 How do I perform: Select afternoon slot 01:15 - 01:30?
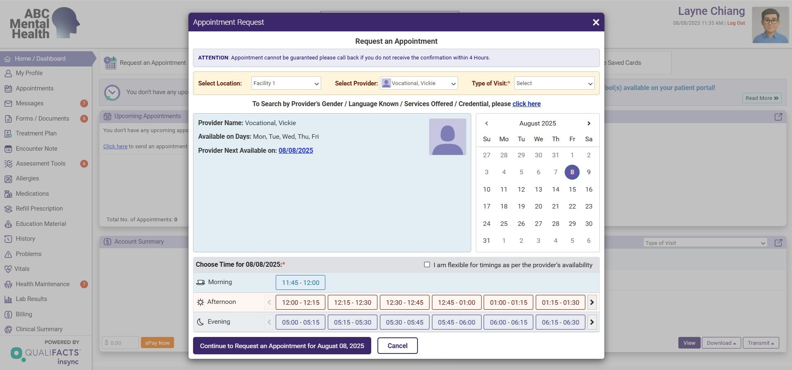click(561, 302)
